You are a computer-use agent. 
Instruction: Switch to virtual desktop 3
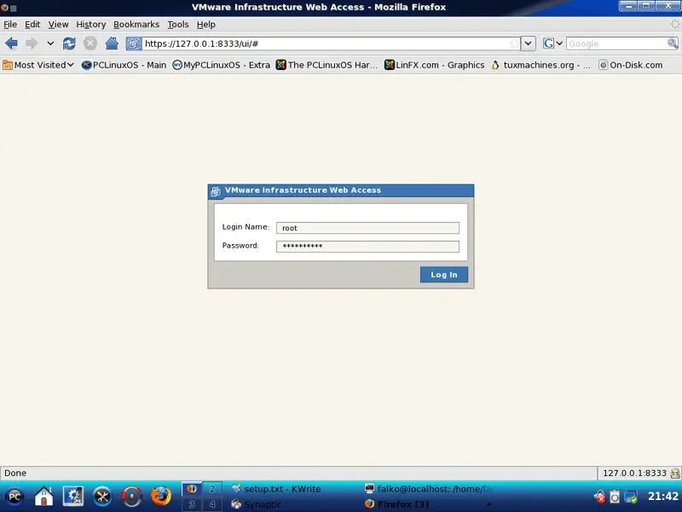pos(192,504)
